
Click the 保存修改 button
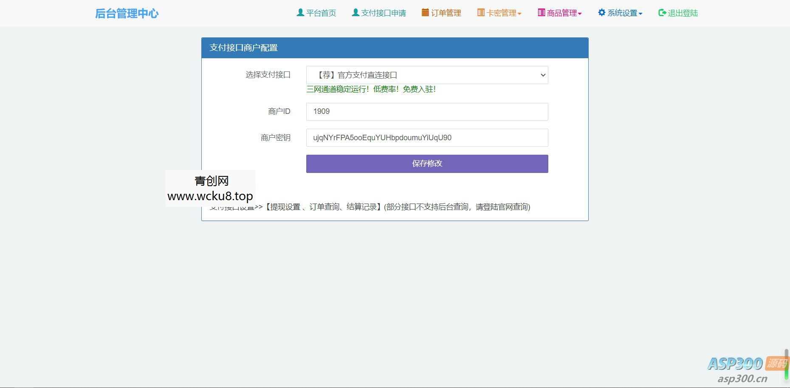click(x=427, y=164)
